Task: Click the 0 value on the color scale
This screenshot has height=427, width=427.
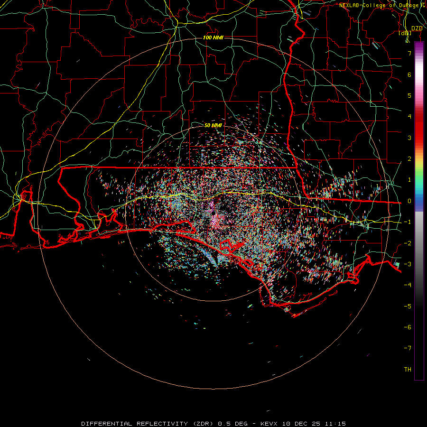Action: (x=409, y=201)
